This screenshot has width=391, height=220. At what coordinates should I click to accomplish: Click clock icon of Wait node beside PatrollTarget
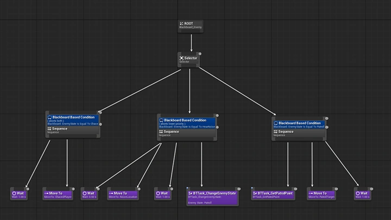click(358, 193)
